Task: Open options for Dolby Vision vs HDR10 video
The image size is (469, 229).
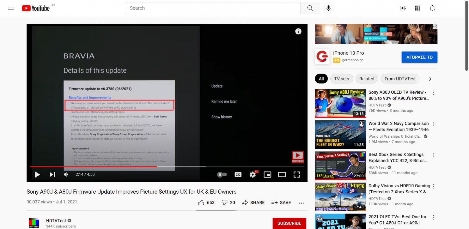Action: [434, 186]
